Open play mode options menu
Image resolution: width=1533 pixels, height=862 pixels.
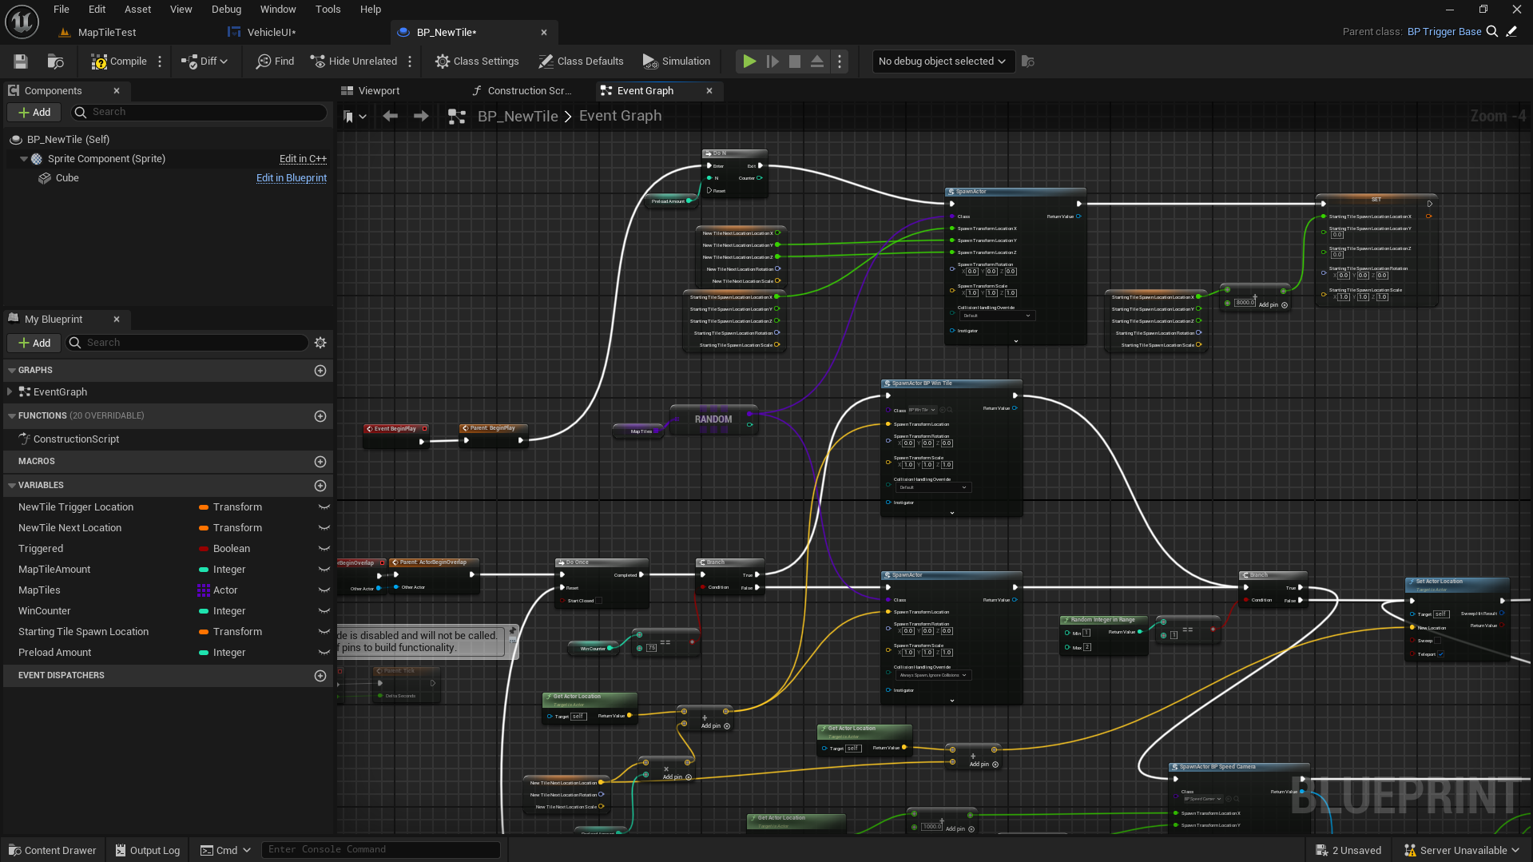[x=840, y=62]
